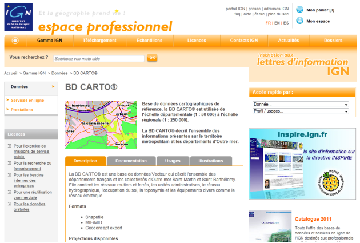Click bullet icon beside besoins internes des entreprises
Viewport: 360px width, 243px height.
10,175
